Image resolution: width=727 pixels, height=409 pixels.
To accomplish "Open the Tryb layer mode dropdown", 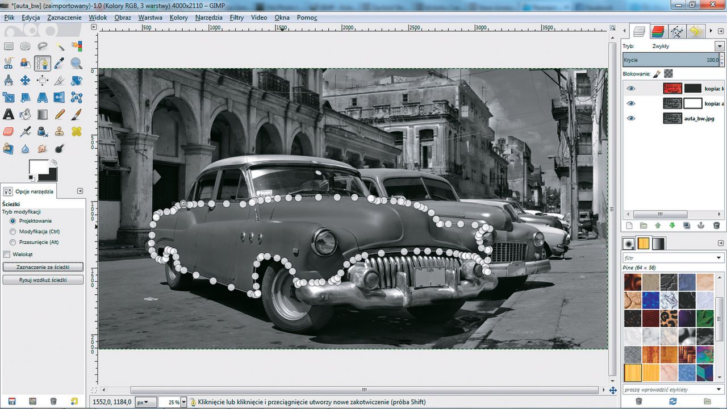I will point(720,46).
